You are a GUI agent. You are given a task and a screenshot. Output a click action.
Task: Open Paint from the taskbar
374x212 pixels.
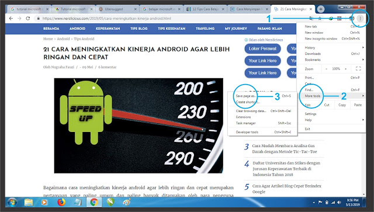(126, 203)
